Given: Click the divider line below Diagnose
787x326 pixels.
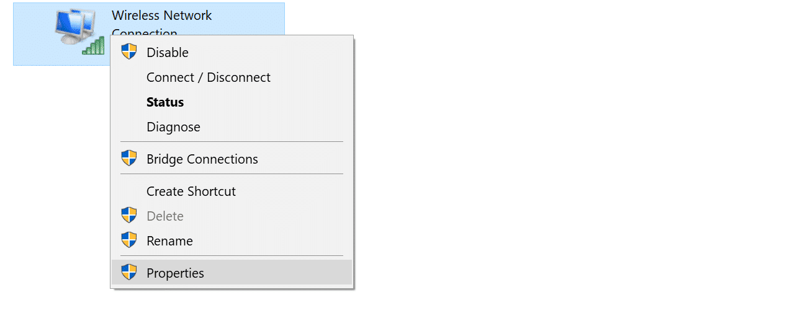Looking at the screenshot, I should (231, 142).
